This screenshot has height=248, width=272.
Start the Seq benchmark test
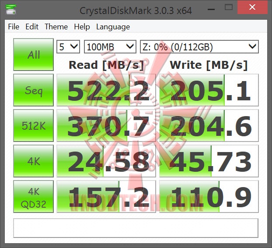pyautogui.click(x=34, y=90)
